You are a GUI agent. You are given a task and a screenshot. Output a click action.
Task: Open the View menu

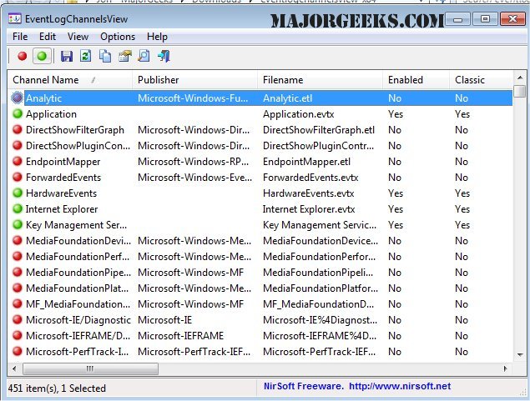click(x=78, y=37)
